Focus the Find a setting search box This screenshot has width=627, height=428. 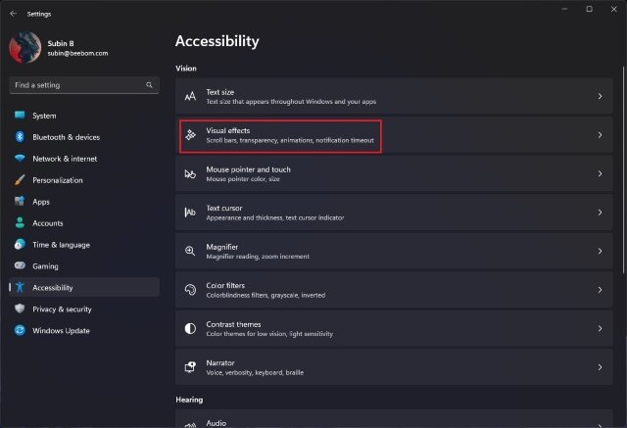(84, 85)
